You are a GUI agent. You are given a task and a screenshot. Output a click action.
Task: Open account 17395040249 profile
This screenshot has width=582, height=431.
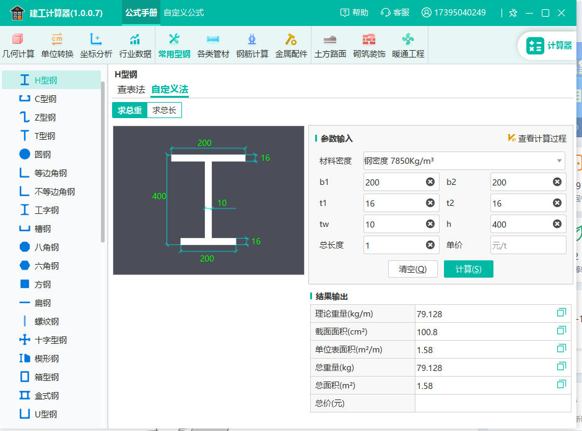pos(454,13)
